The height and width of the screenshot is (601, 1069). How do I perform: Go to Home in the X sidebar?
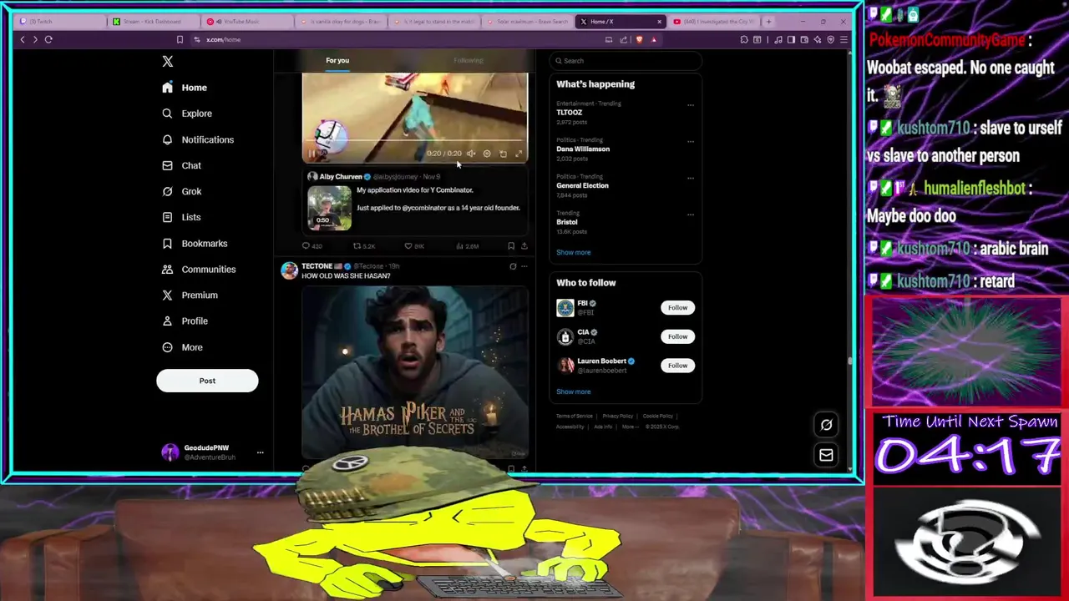[x=185, y=88]
